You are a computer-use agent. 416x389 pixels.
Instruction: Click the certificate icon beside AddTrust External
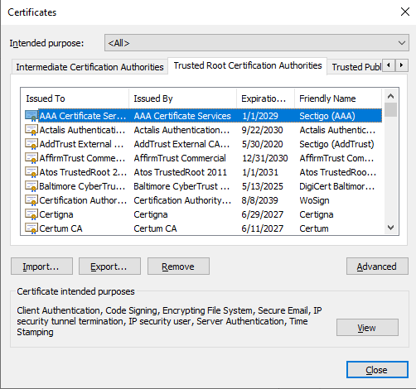tap(31, 144)
